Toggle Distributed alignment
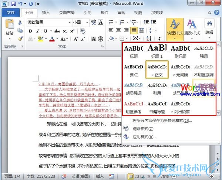This screenshot has height=180, width=222. [141, 30]
